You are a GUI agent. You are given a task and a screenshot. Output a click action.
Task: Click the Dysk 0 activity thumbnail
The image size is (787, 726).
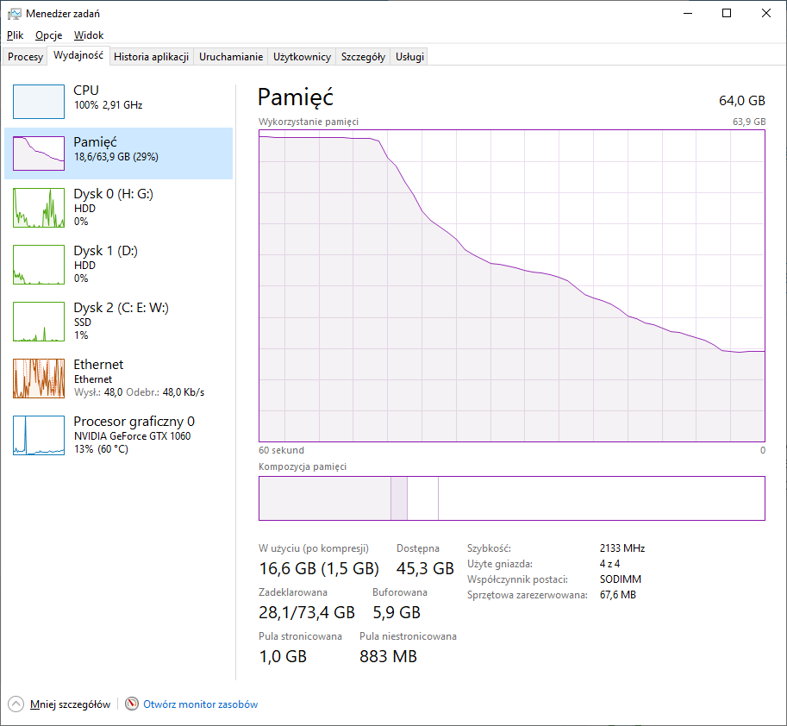click(39, 208)
